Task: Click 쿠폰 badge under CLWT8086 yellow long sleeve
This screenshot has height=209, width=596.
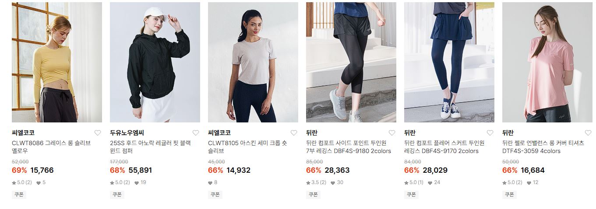Action: click(19, 195)
